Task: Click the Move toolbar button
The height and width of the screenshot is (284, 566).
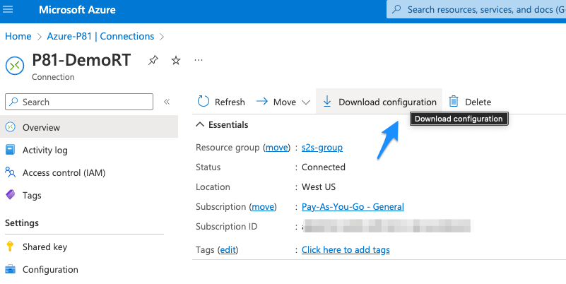Action: (x=283, y=102)
